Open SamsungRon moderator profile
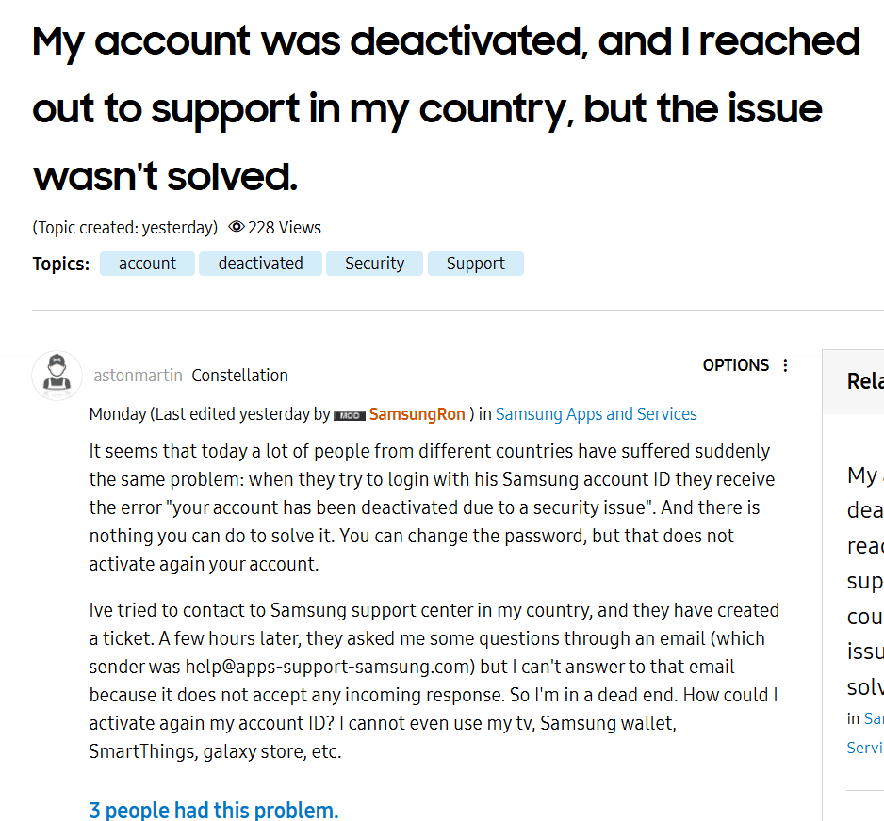 [417, 414]
